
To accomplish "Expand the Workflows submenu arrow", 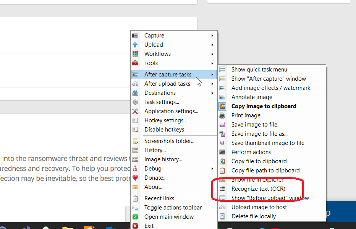I will 212,54.
